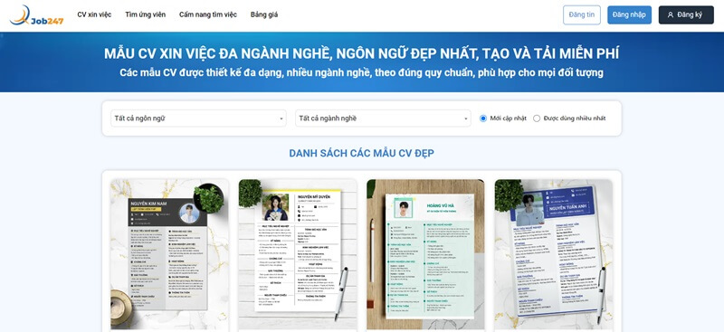Screen dimensions: 724x332
Task: Open the Bảng giá page
Action: pos(264,14)
